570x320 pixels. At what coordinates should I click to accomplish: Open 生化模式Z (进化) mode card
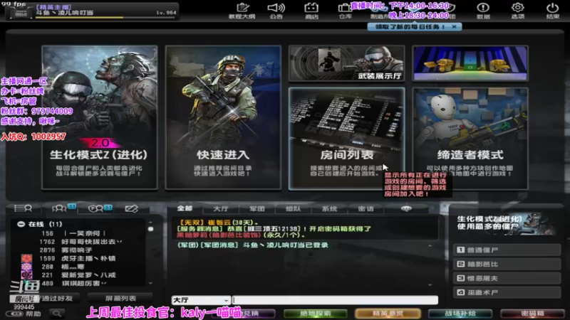tap(100, 117)
